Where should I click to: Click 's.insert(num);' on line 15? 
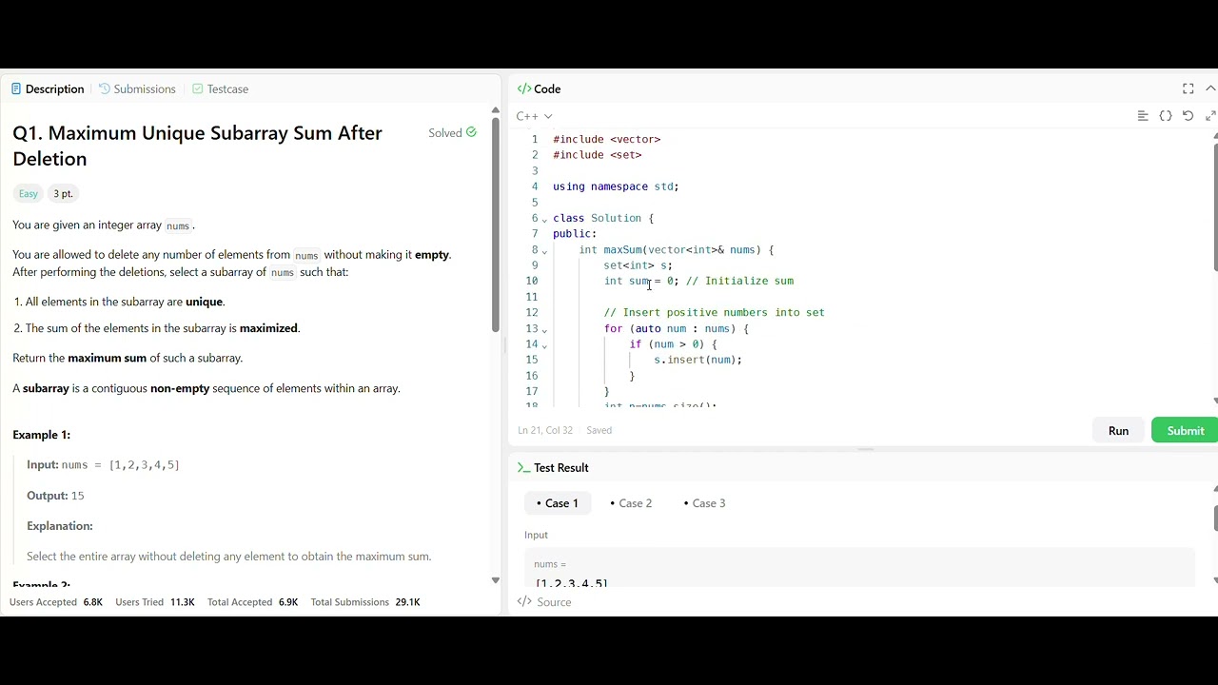[697, 360]
